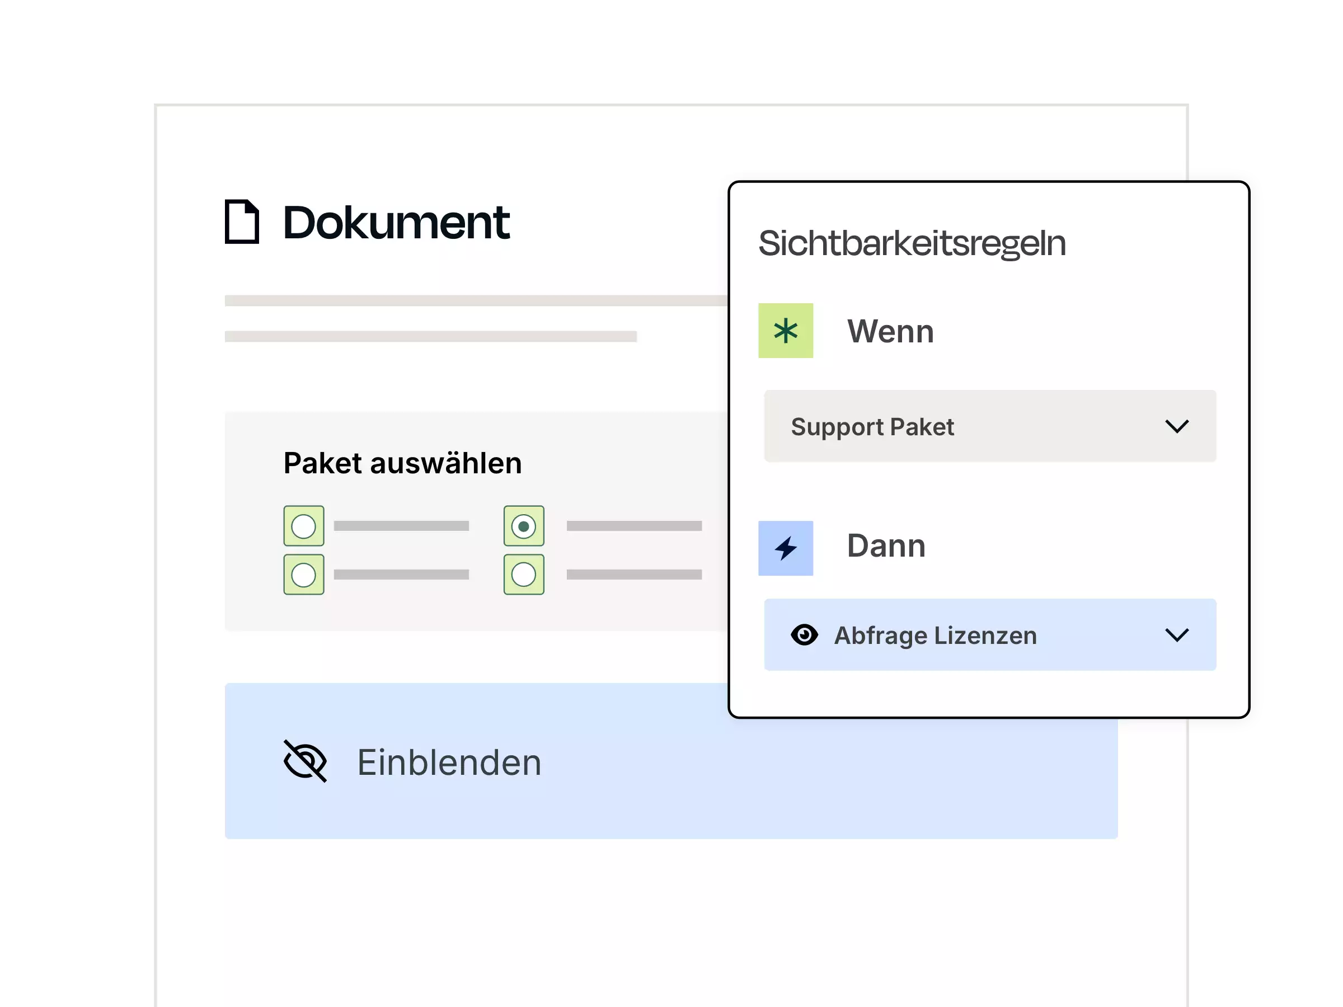Select the top-left radio button under Paket auswählen
The width and height of the screenshot is (1343, 1007).
coord(303,526)
